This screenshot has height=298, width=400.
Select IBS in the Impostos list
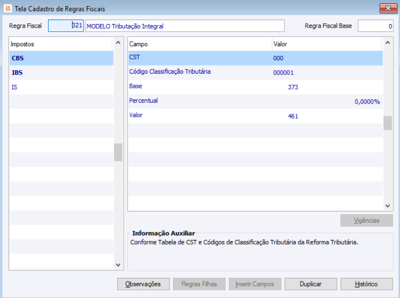tap(61, 73)
